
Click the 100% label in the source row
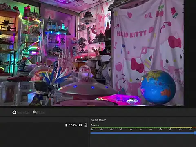pyautogui.click(x=73, y=125)
